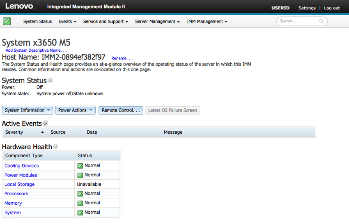The width and height of the screenshot is (349, 224).
Task: Click Memory green status icon
Action: pyautogui.click(x=80, y=203)
